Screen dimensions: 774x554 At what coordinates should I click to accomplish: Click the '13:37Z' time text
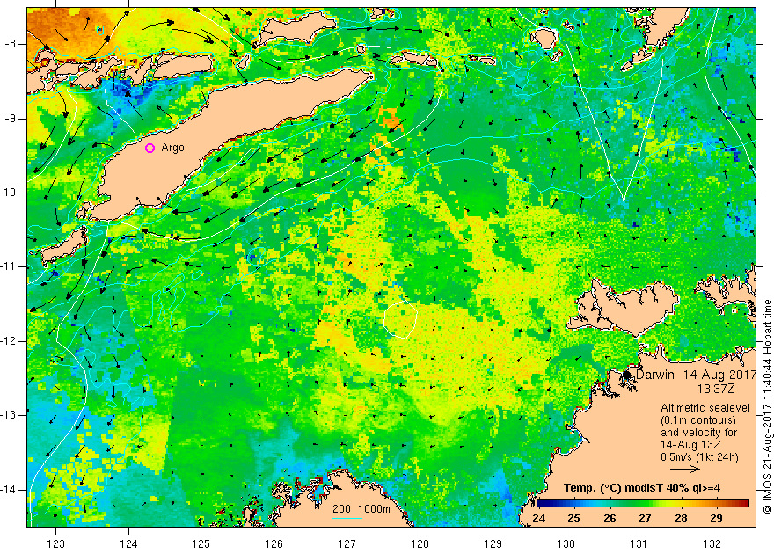(x=716, y=389)
